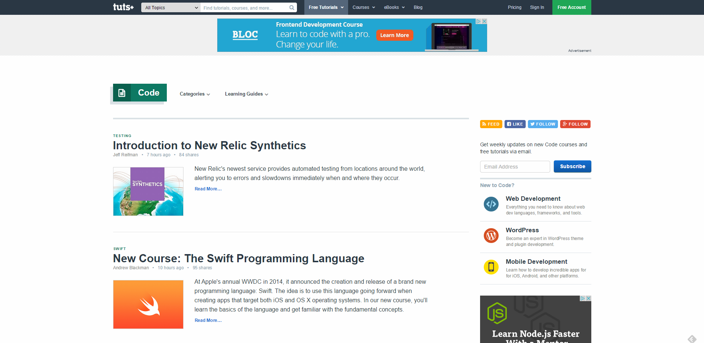This screenshot has height=343, width=704.
Task: Click the AdChoices icon on Node.js ad
Action: [x=583, y=299]
